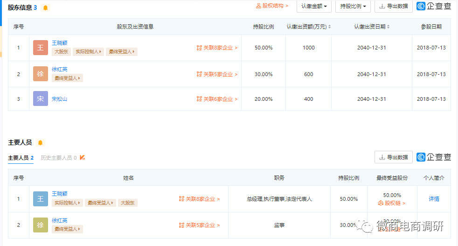Expand 实际控制人 tag in shareholder row 1

[x=88, y=52]
